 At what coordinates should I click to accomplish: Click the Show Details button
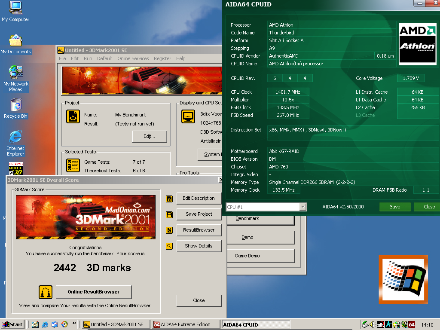[199, 246]
